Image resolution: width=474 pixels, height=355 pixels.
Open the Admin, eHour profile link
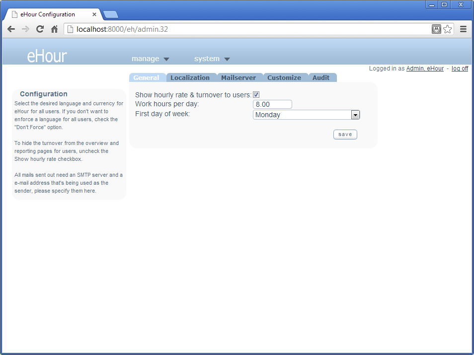point(425,69)
